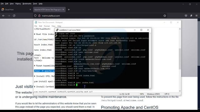Click the shield tracking protection icon
Viewport: 200px width, 112px height.
click(35, 16)
